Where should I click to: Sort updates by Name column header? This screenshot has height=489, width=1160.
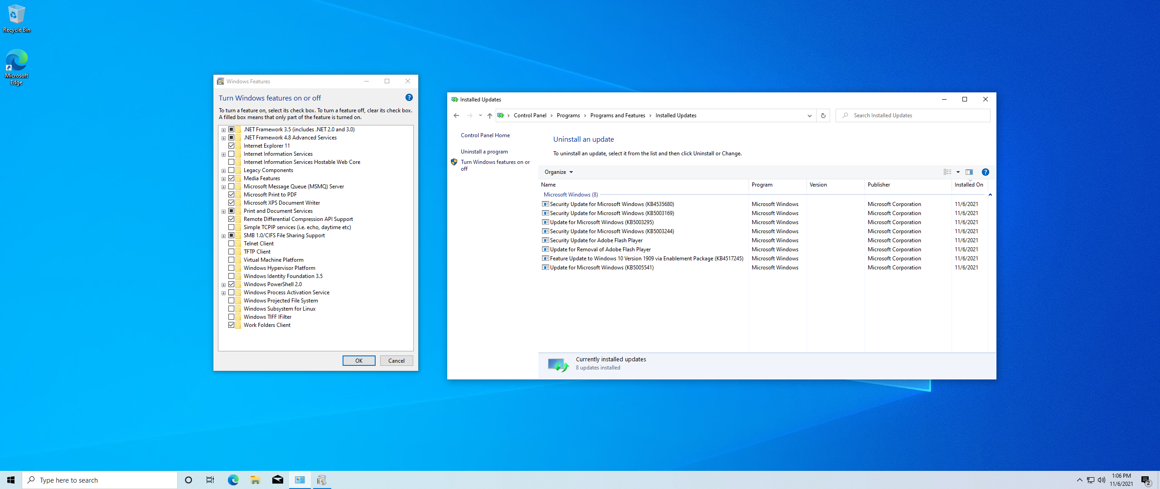(643, 185)
